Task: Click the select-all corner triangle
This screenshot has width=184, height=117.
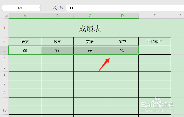Action: coord(6,16)
